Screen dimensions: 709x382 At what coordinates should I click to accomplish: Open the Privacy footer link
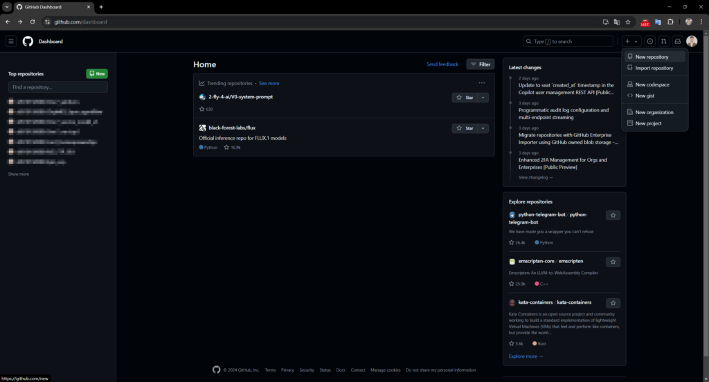(x=287, y=370)
